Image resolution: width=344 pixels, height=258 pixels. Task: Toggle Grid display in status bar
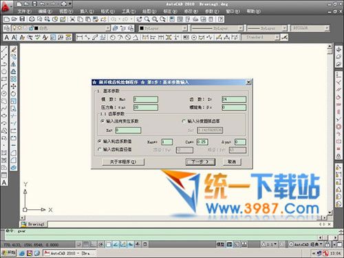click(x=86, y=244)
